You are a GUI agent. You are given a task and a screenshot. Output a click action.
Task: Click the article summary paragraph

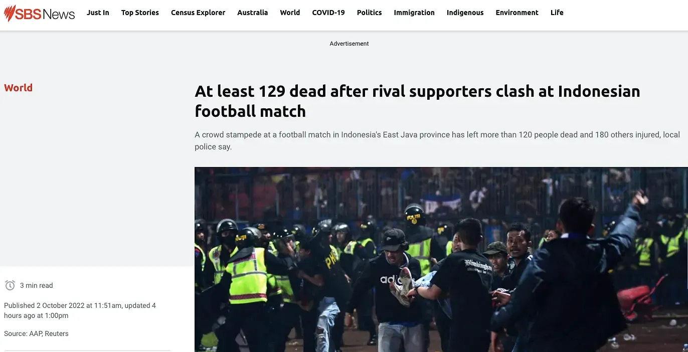pyautogui.click(x=437, y=141)
